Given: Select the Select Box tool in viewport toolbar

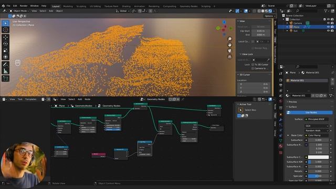Looking at the screenshot, I should pyautogui.click(x=6, y=23).
